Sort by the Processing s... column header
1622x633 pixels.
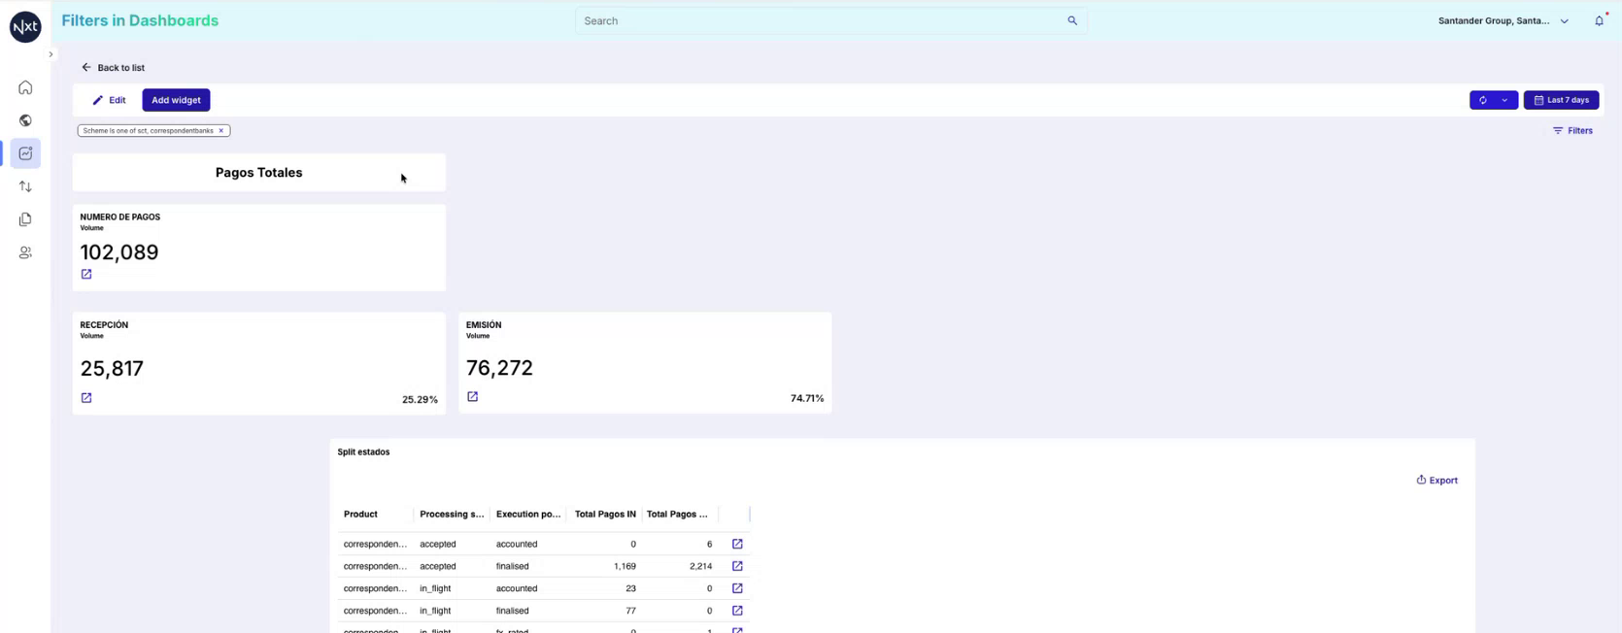coord(452,515)
